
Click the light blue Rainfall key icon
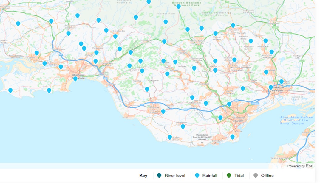[x=197, y=176]
